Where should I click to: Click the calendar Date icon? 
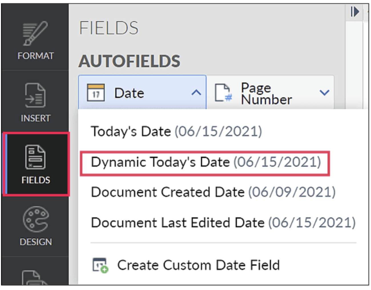pyautogui.click(x=96, y=93)
